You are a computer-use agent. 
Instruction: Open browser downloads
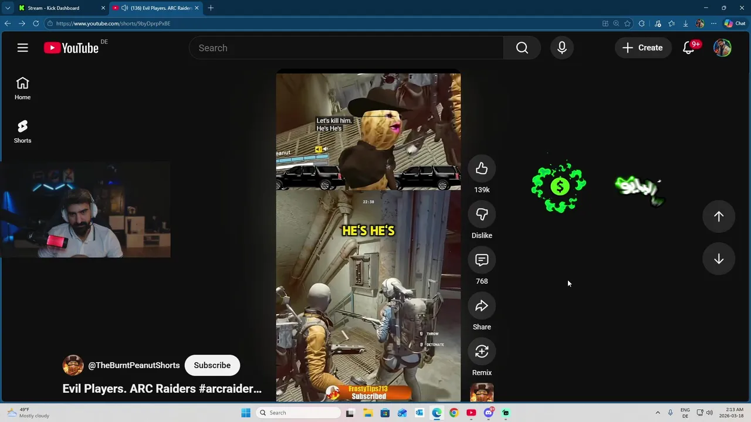tap(685, 23)
